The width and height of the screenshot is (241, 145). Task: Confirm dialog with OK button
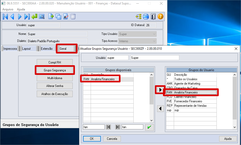(x=92, y=139)
